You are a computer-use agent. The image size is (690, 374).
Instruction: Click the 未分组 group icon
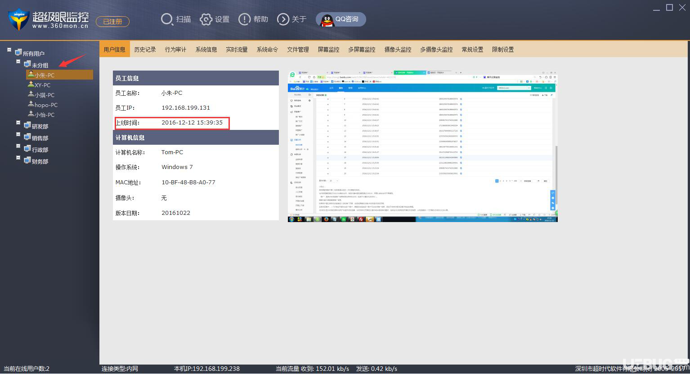pos(27,64)
